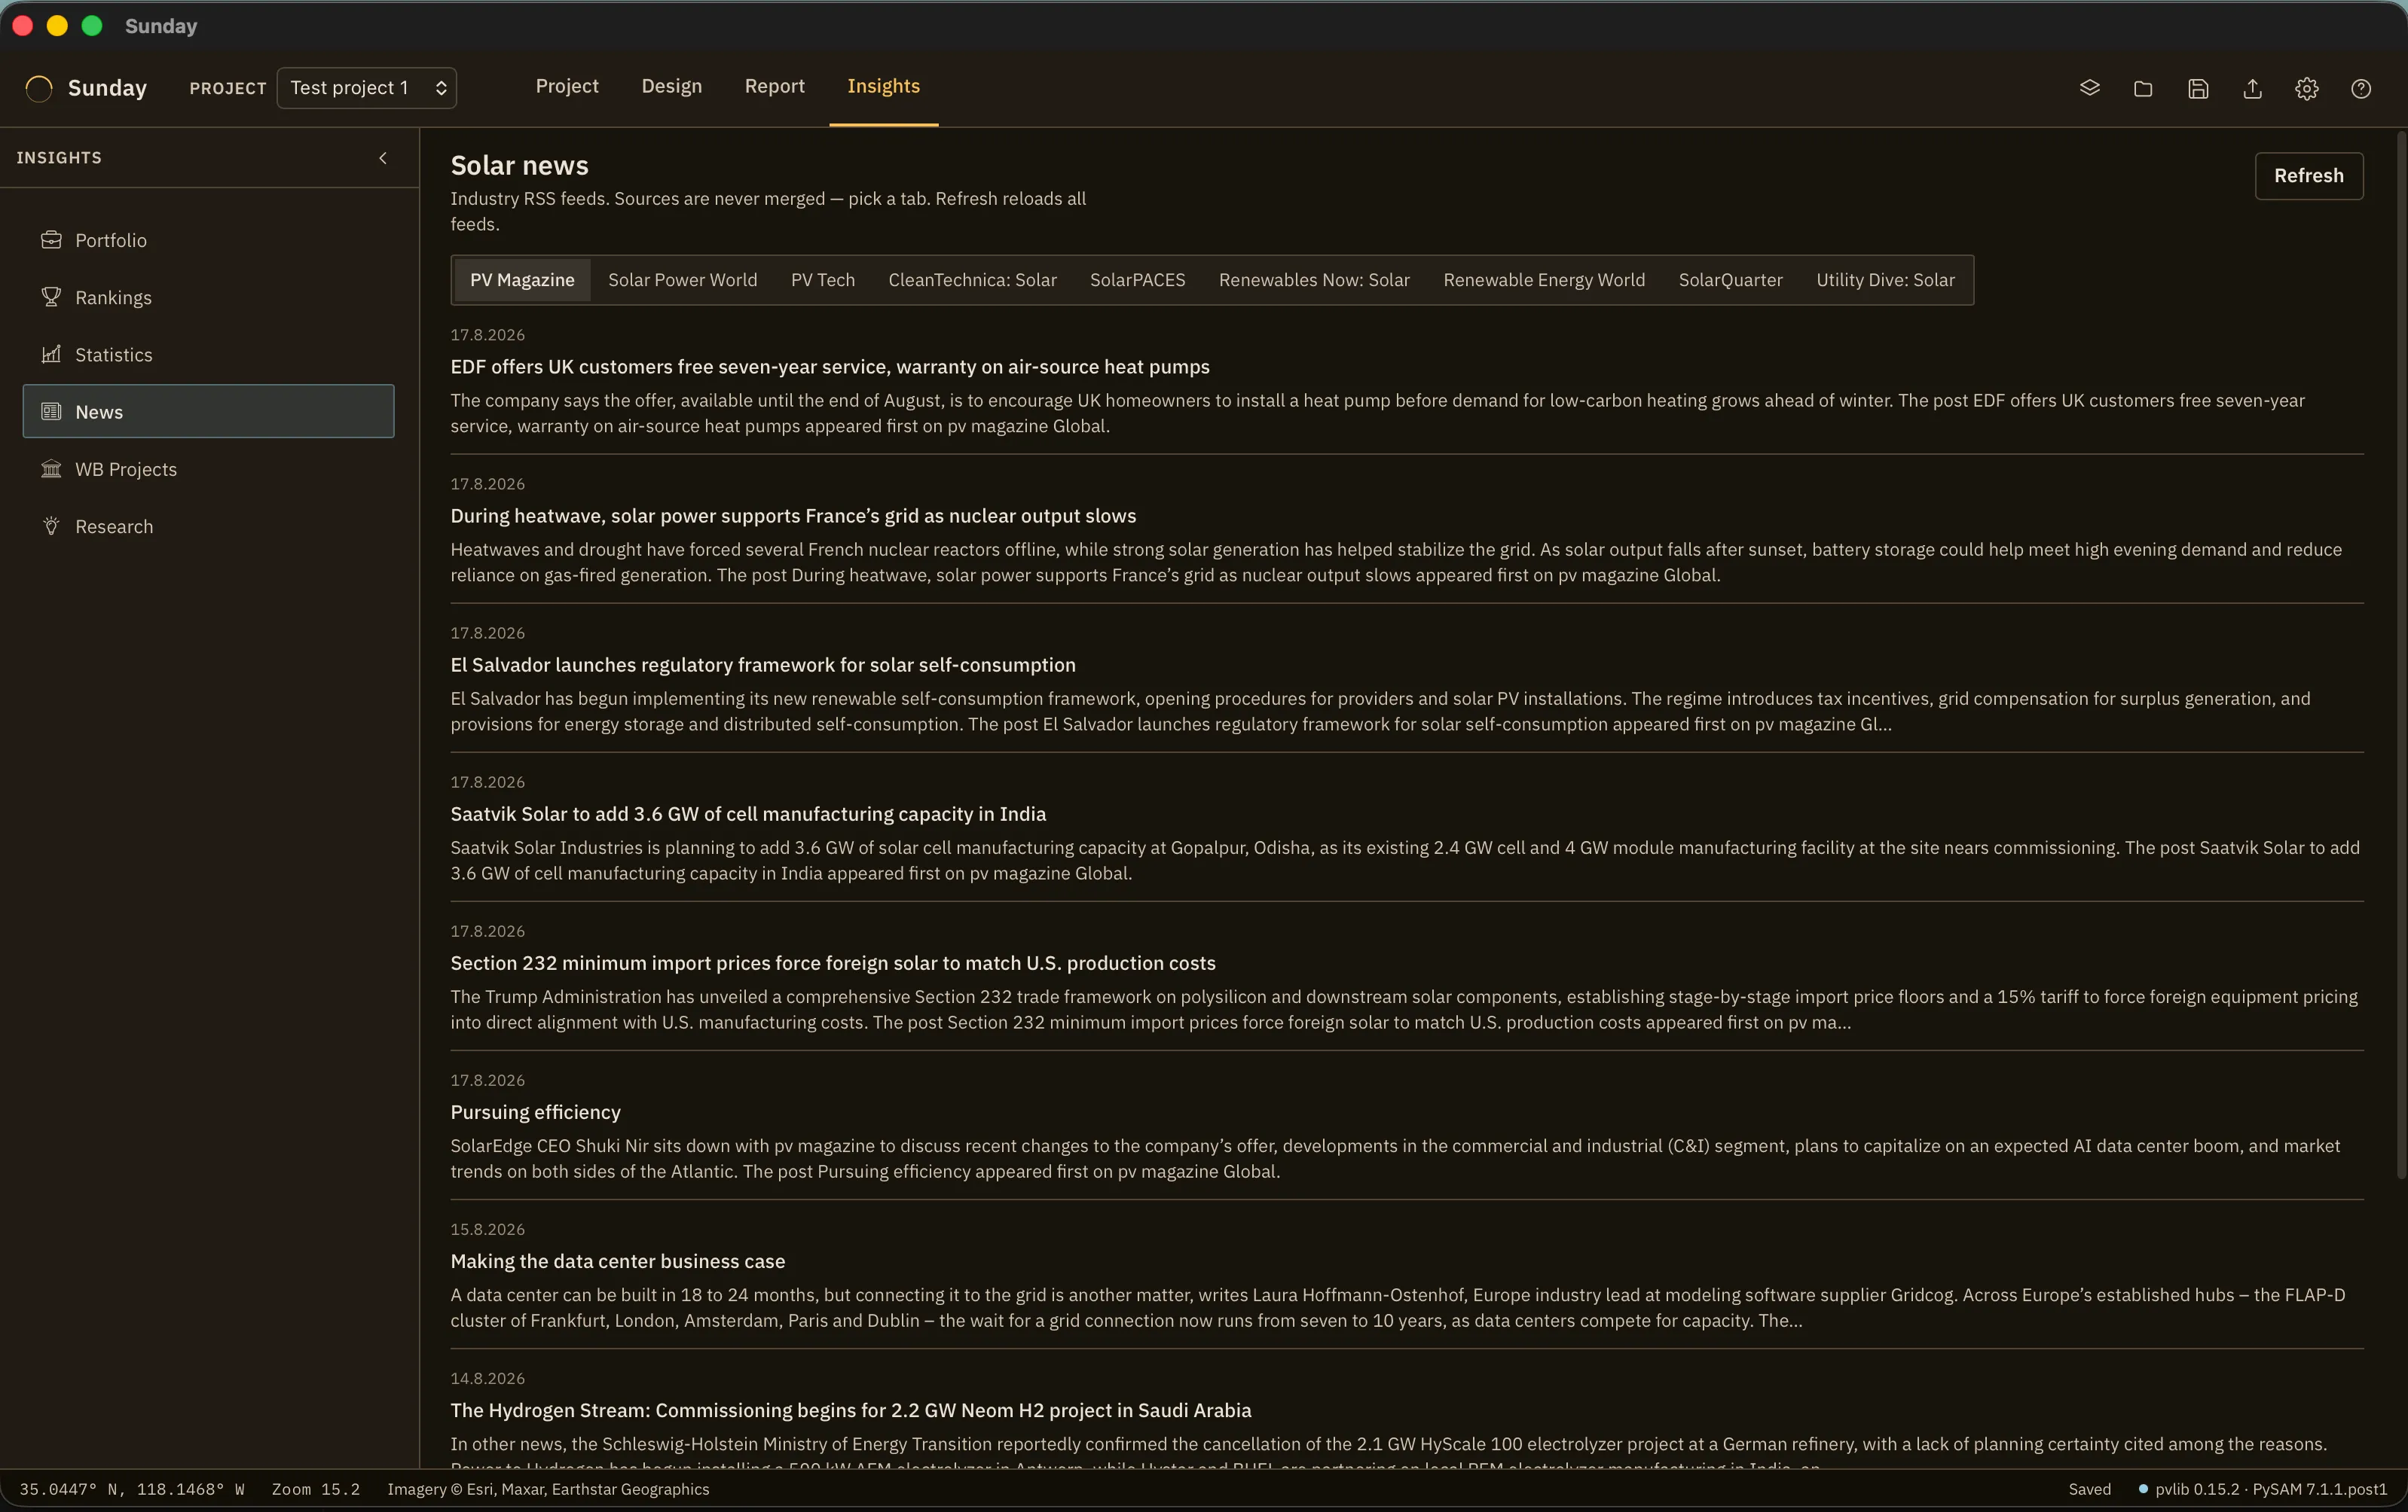Select the SolarQuarter feed tab
The image size is (2408, 1512).
(1730, 280)
